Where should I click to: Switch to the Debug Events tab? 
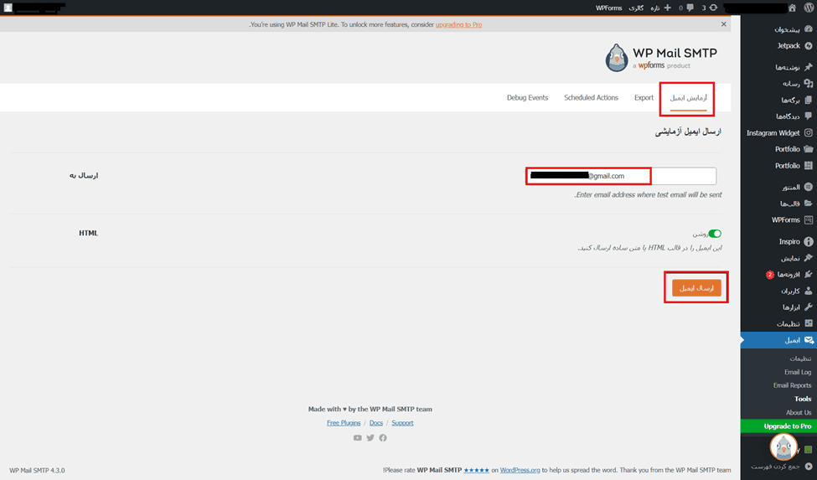[x=527, y=98]
